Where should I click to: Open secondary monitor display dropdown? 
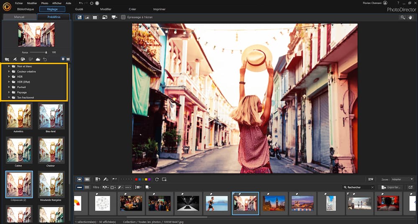(115, 17)
